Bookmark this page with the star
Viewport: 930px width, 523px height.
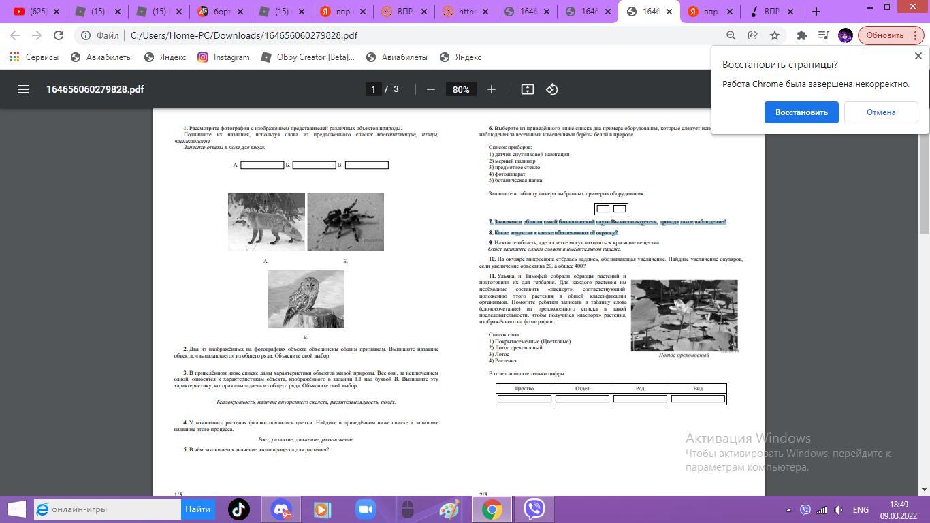pyautogui.click(x=775, y=35)
